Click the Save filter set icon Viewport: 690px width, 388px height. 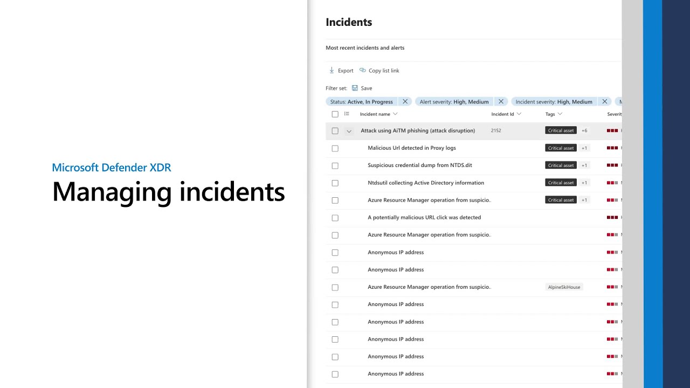pos(355,88)
